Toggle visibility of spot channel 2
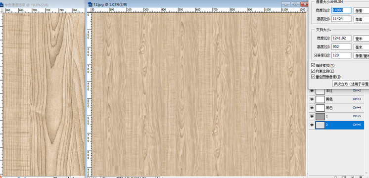This screenshot has height=178, width=369. point(312,125)
